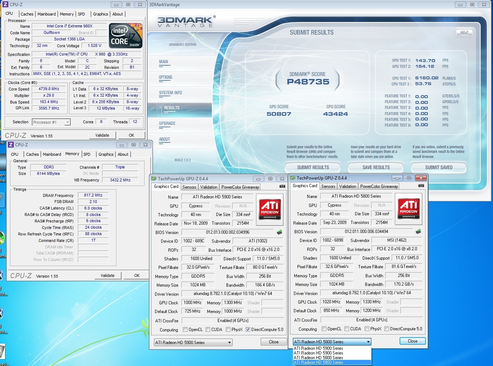Open Caches tab in top CPU-Z window

27,14
